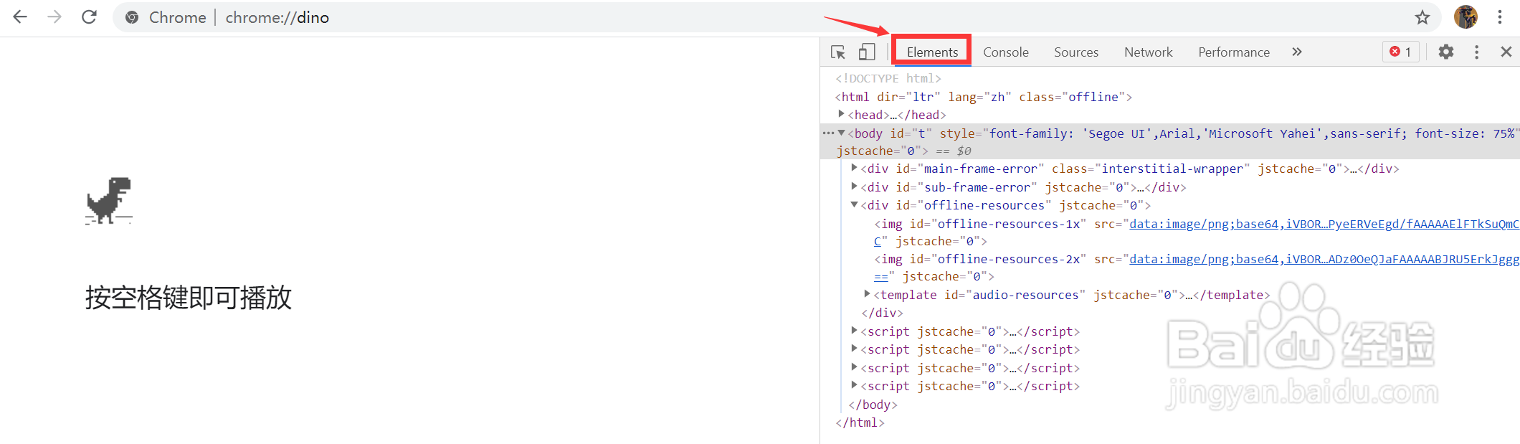Select the closing </html> tag line

(860, 422)
